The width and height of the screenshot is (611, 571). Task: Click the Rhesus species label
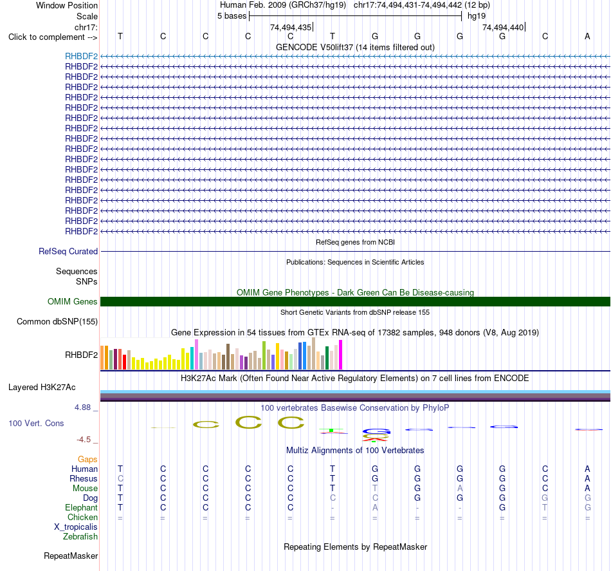point(84,478)
